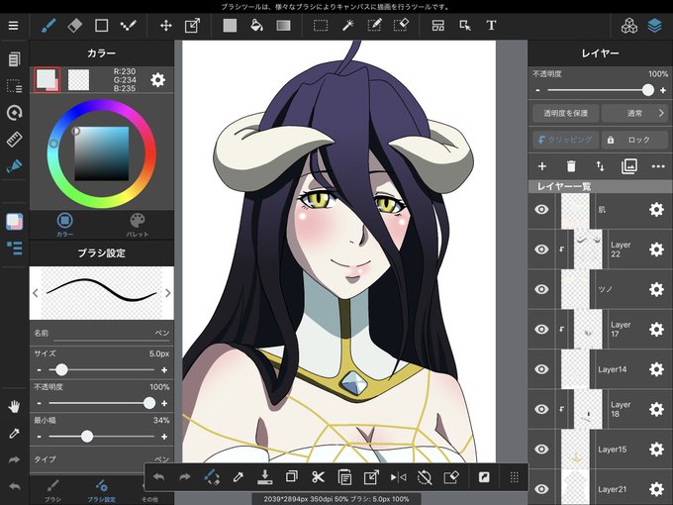
Task: Select the selection pen tool
Action: point(374,26)
